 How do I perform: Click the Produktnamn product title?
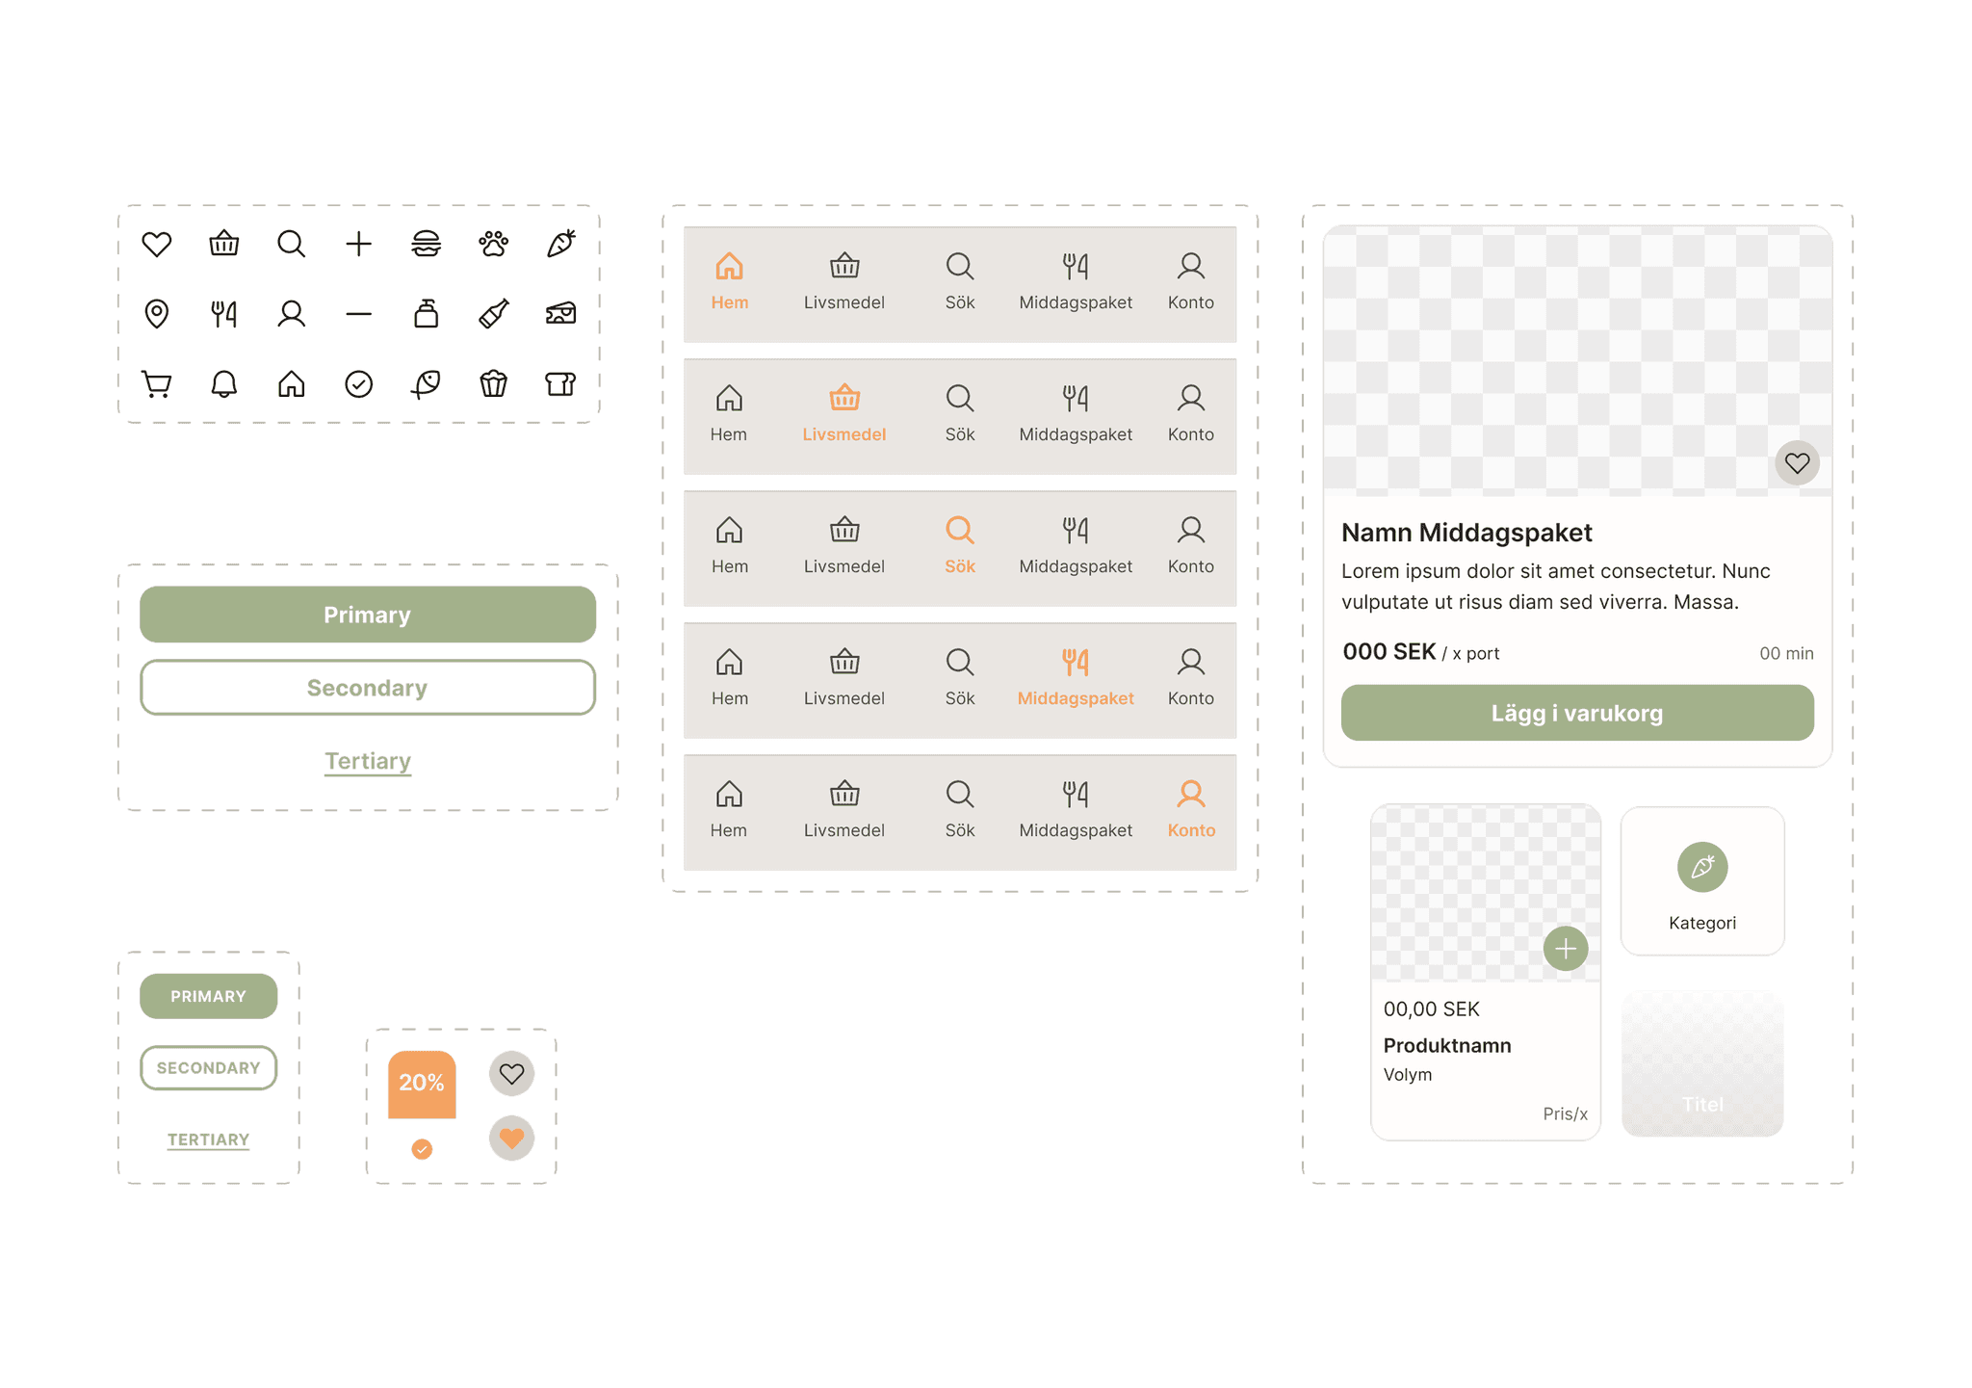pyautogui.click(x=1447, y=1045)
